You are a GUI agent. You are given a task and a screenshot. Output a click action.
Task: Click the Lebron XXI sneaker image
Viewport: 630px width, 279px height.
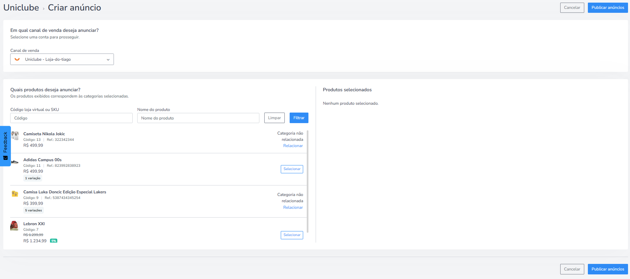point(14,226)
